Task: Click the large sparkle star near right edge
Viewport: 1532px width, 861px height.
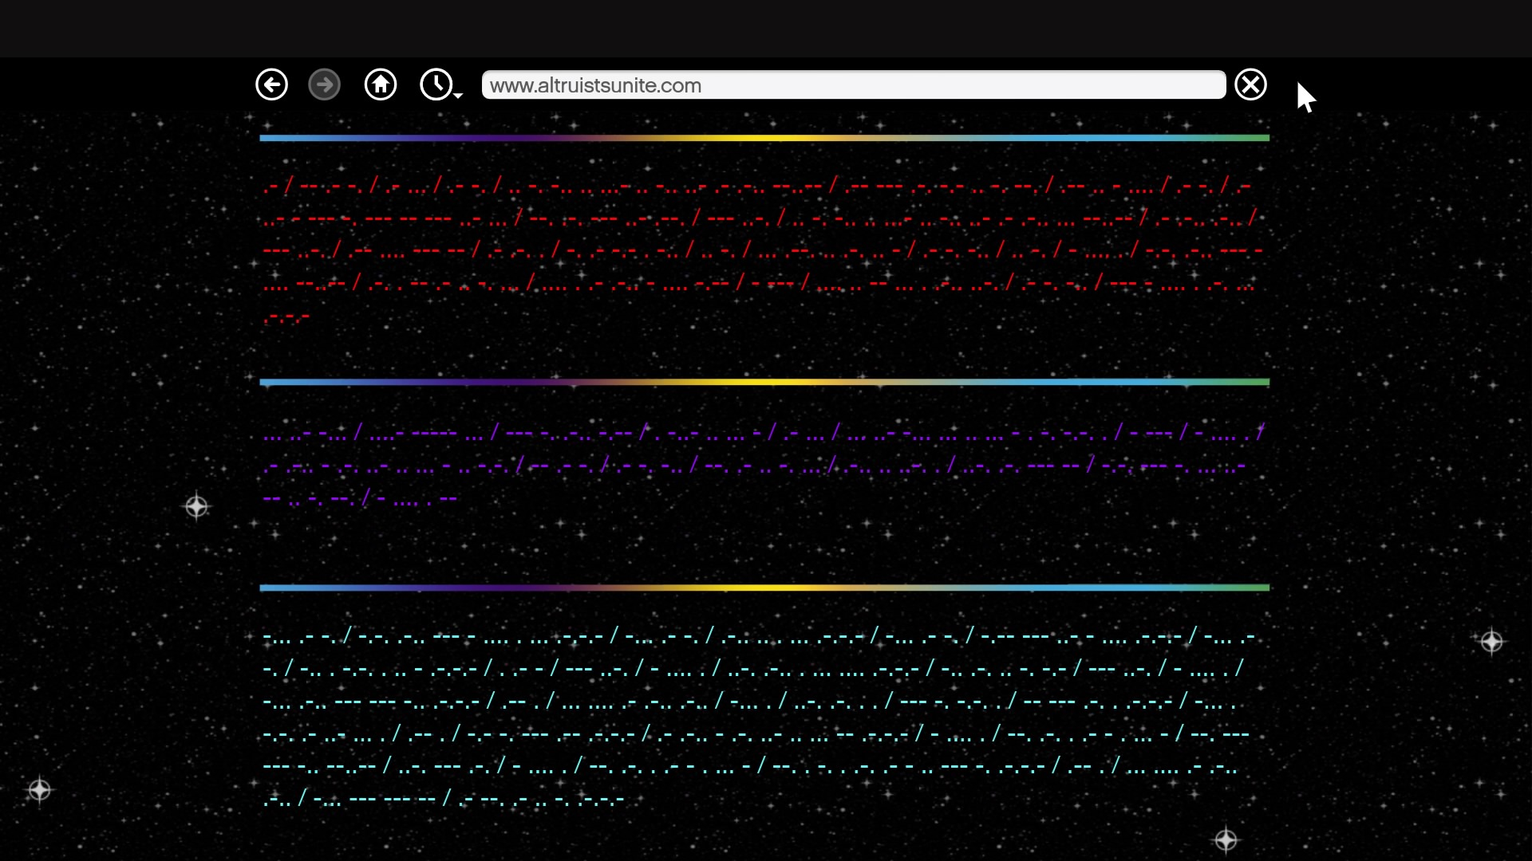Action: click(1491, 642)
